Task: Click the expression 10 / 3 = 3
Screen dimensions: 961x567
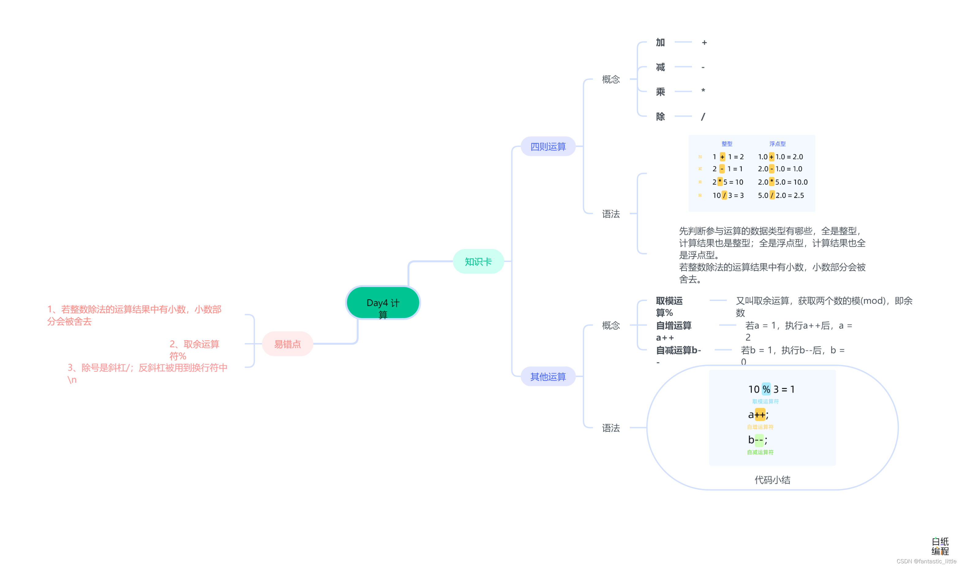Action: tap(728, 196)
